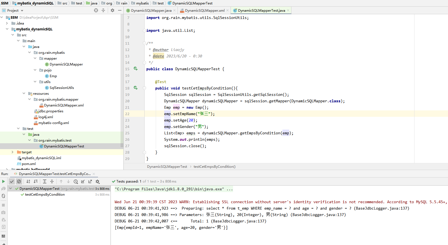Export test results
The width and height of the screenshot is (448, 245).
(90, 181)
